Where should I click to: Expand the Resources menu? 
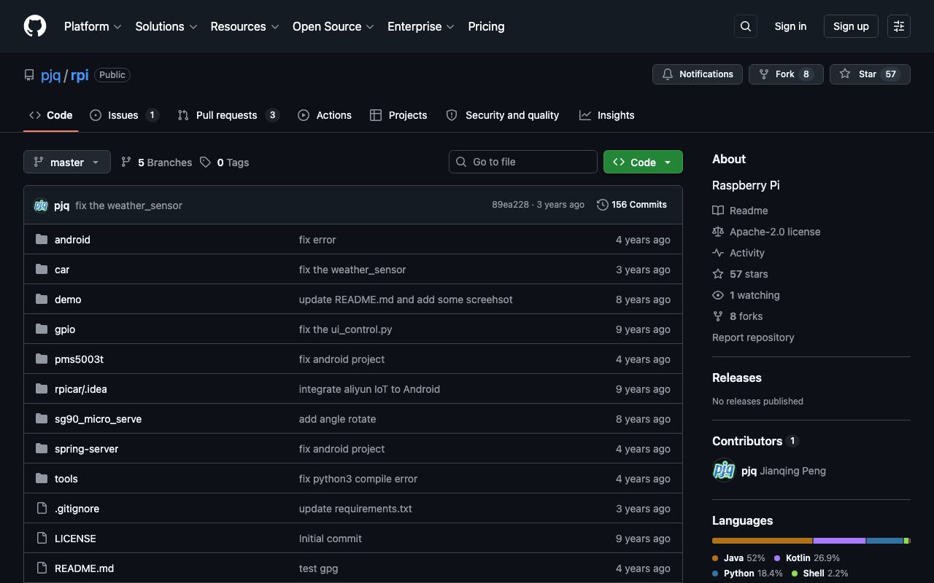(244, 26)
